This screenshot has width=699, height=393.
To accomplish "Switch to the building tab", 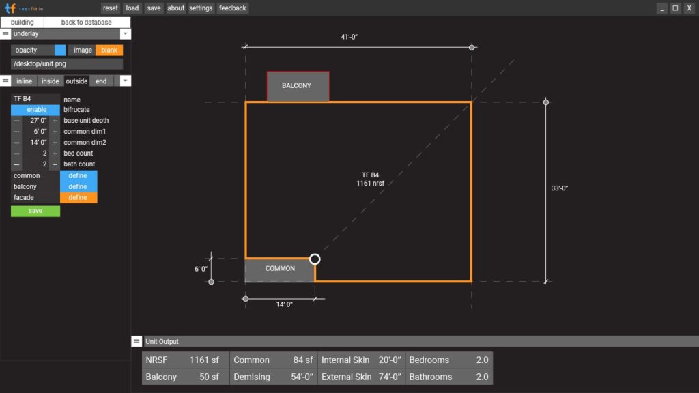I will pyautogui.click(x=23, y=23).
